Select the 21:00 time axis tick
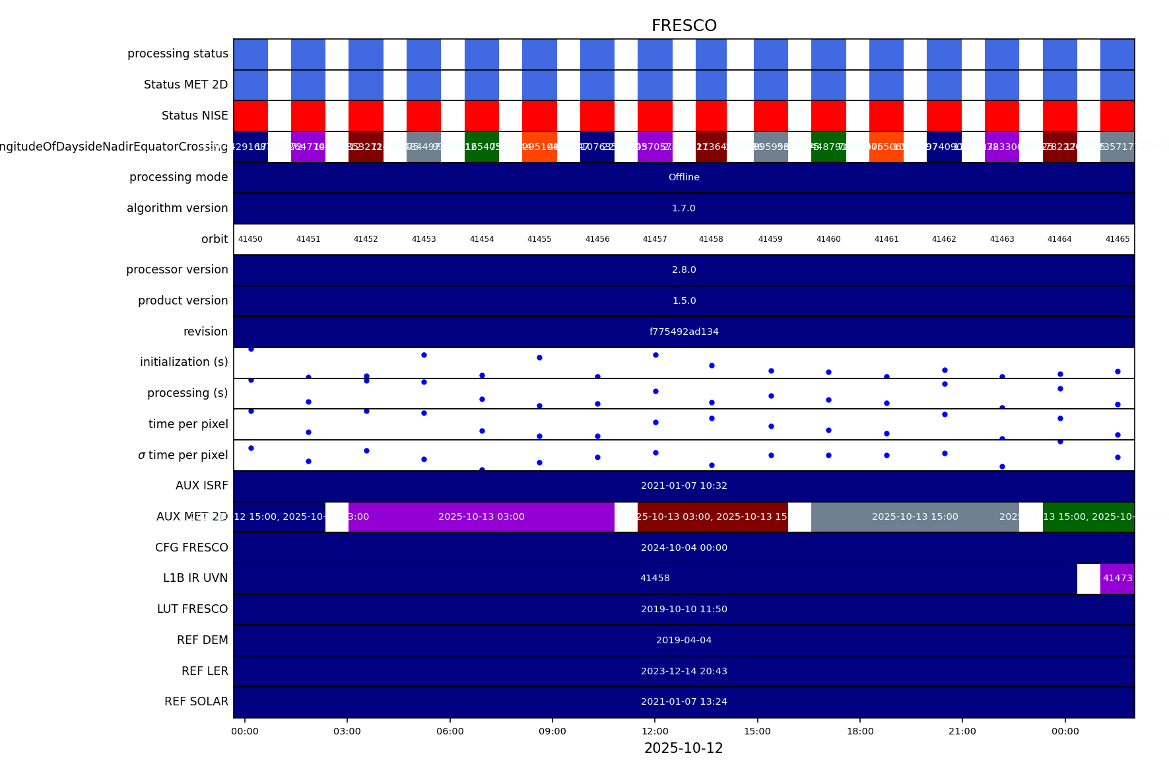 [962, 731]
